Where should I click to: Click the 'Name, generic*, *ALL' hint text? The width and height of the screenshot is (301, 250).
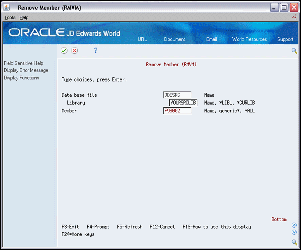tap(229, 111)
